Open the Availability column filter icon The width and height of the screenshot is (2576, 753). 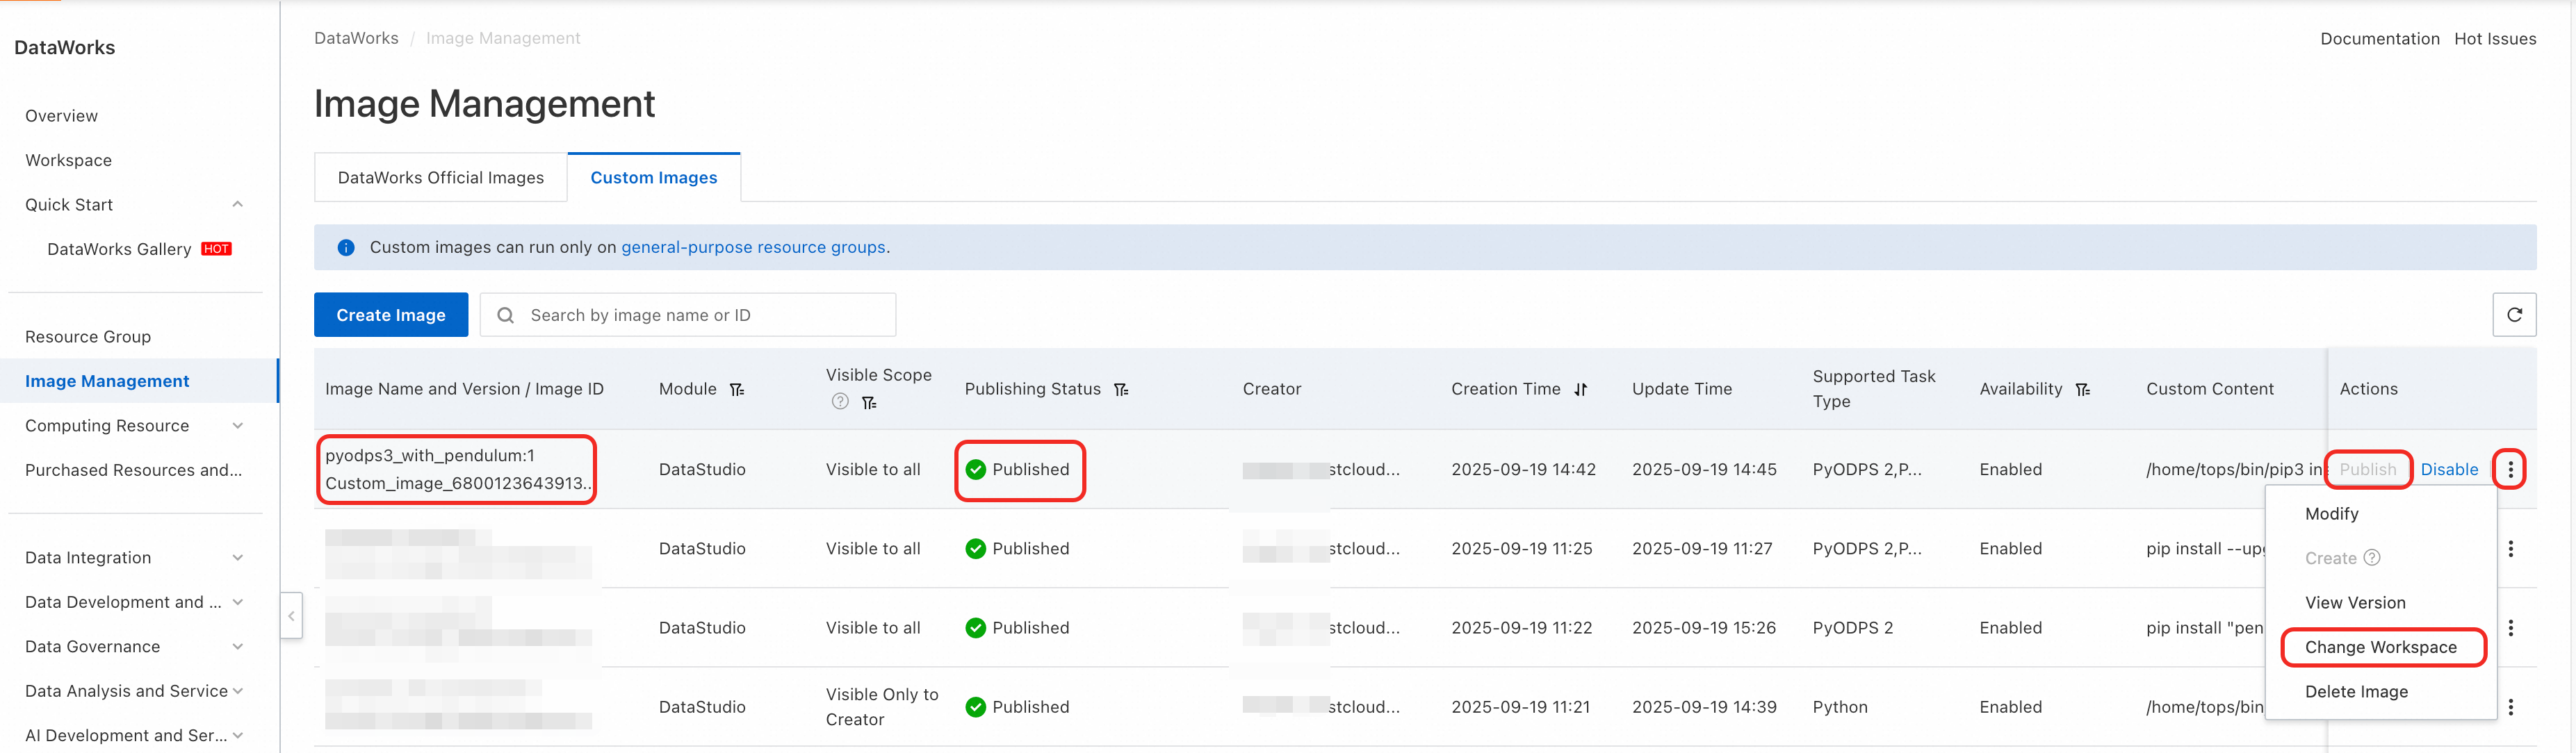pos(2083,389)
